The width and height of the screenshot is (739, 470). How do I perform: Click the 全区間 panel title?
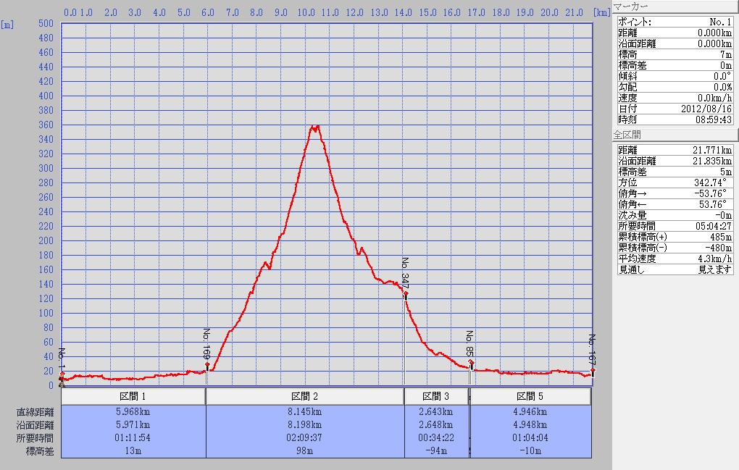coord(627,135)
